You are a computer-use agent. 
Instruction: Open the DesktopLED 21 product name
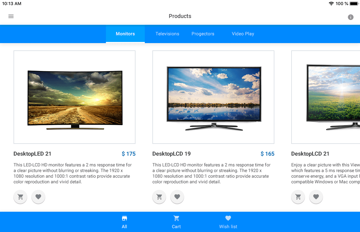tap(32, 154)
